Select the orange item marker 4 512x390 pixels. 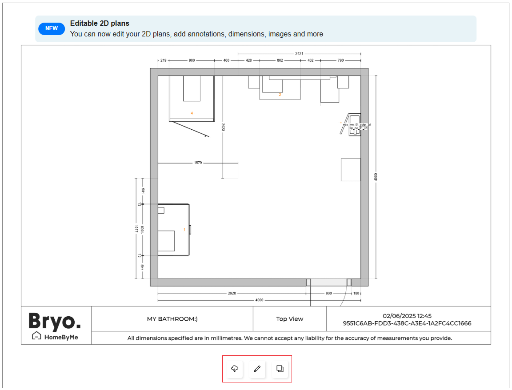click(192, 113)
